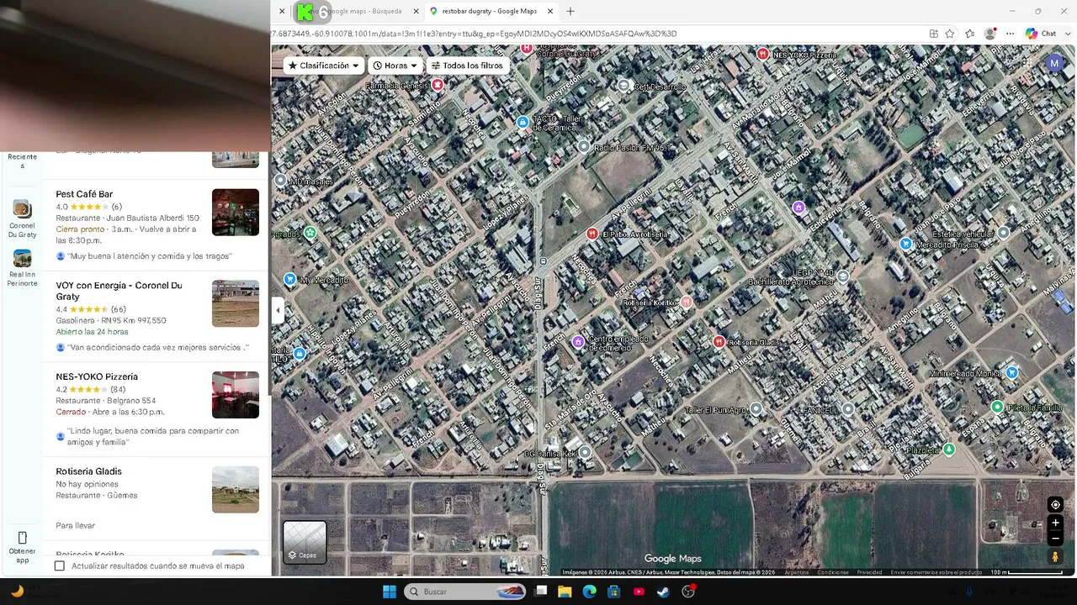
Task: Select the Minimercado Monica shopping marker
Action: point(1012,372)
